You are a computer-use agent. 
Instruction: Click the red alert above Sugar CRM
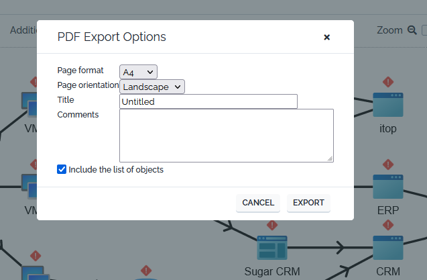[x=272, y=225]
